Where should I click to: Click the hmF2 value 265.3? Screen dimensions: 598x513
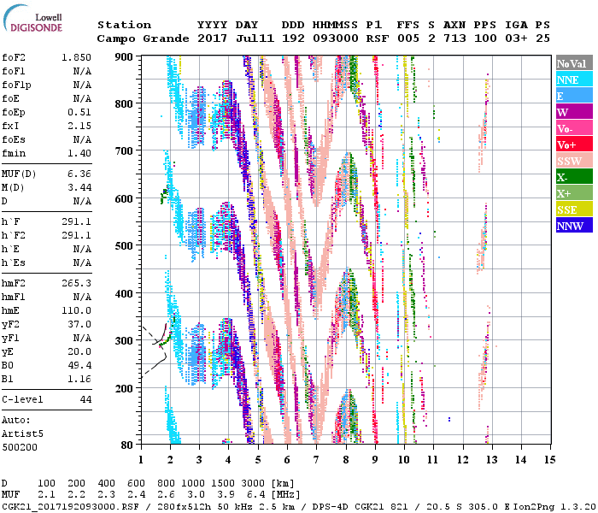tap(76, 283)
